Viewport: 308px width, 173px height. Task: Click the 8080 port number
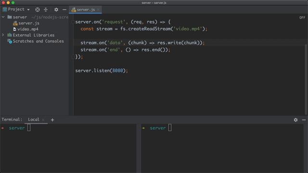tap(117, 71)
